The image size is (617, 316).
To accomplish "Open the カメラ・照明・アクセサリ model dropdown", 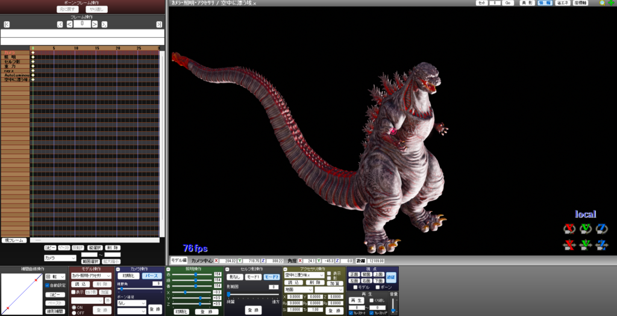I will (x=92, y=276).
